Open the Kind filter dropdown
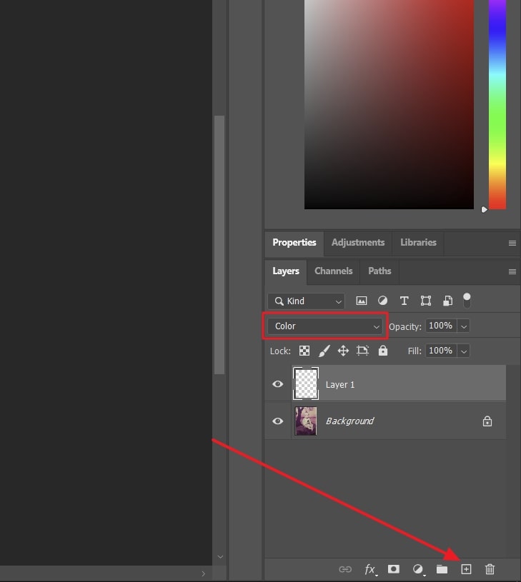This screenshot has height=582, width=521. tap(306, 301)
